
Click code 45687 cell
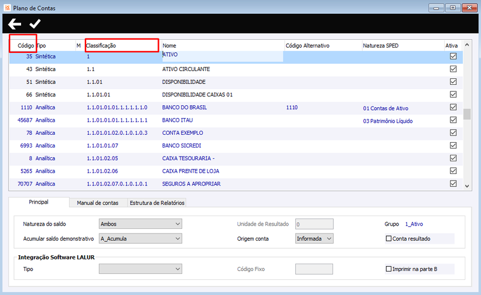click(25, 120)
